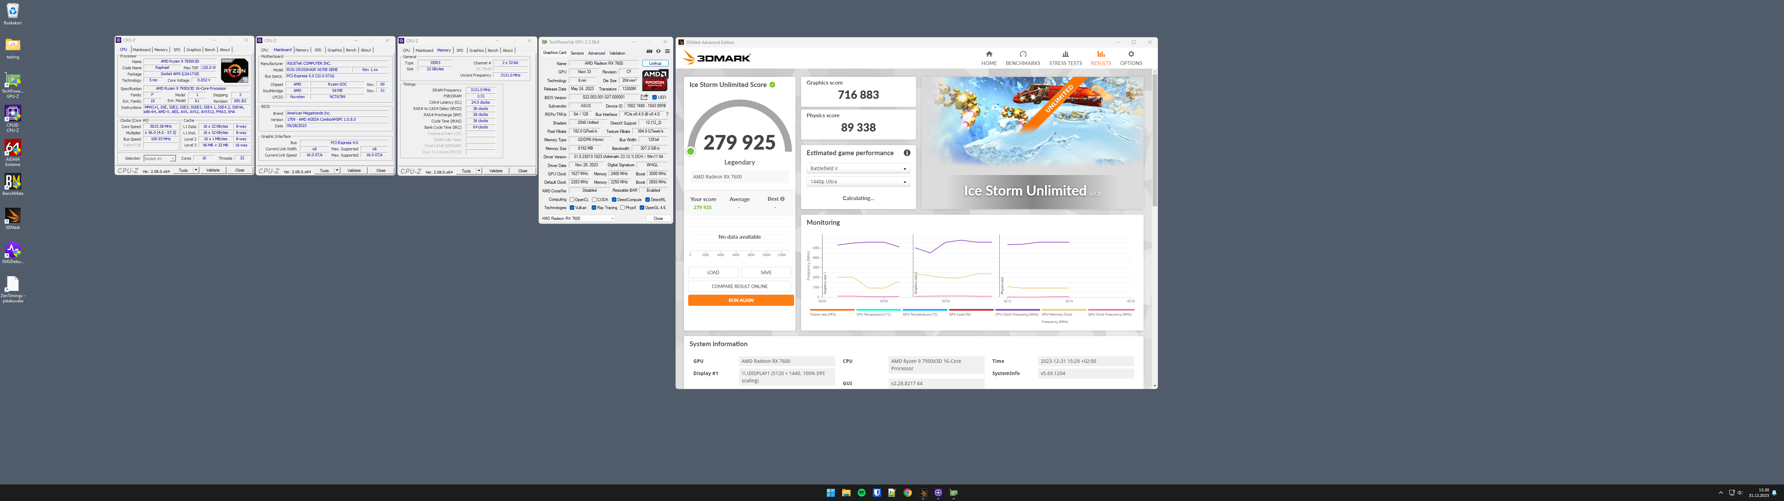Toggle the DirectCompute checkbox in GPU-Z
Image resolution: width=1784 pixels, height=501 pixels.
click(614, 199)
